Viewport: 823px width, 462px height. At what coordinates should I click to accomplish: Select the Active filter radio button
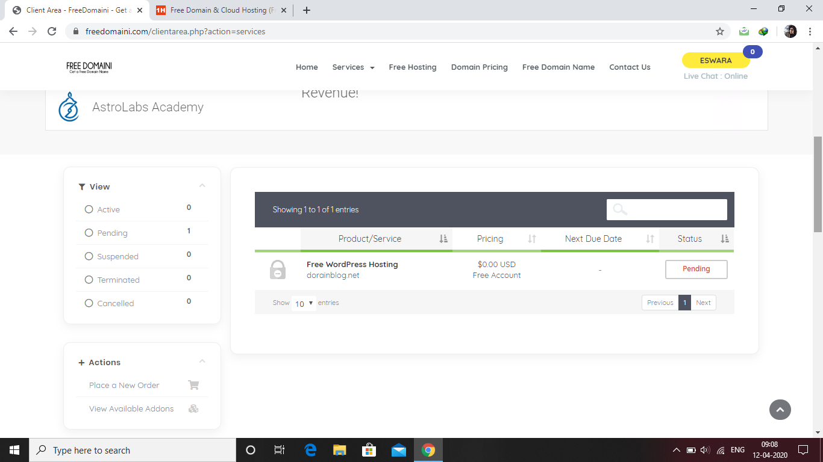coord(89,209)
